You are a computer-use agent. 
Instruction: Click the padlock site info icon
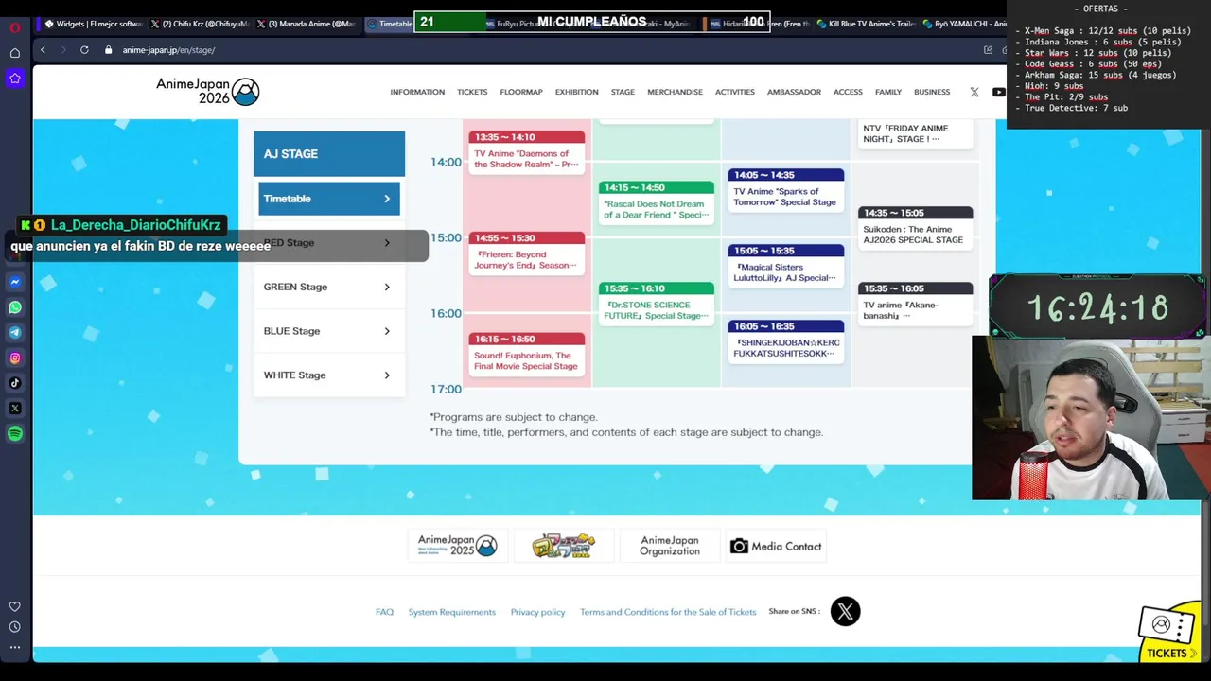pyautogui.click(x=109, y=50)
